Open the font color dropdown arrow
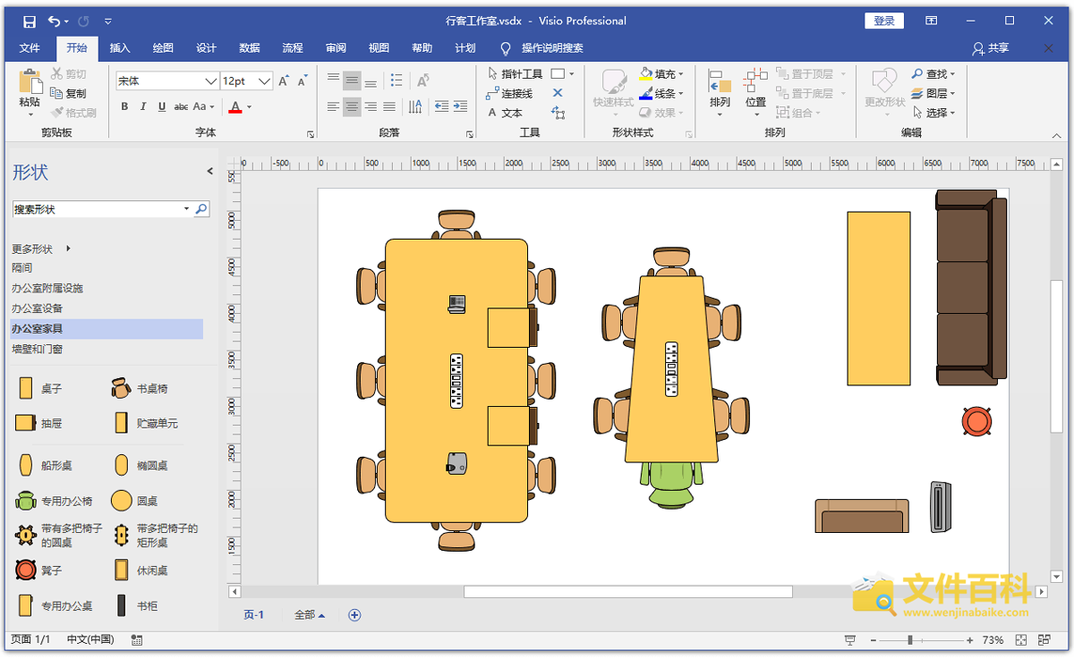Image resolution: width=1074 pixels, height=659 pixels. coord(249,107)
